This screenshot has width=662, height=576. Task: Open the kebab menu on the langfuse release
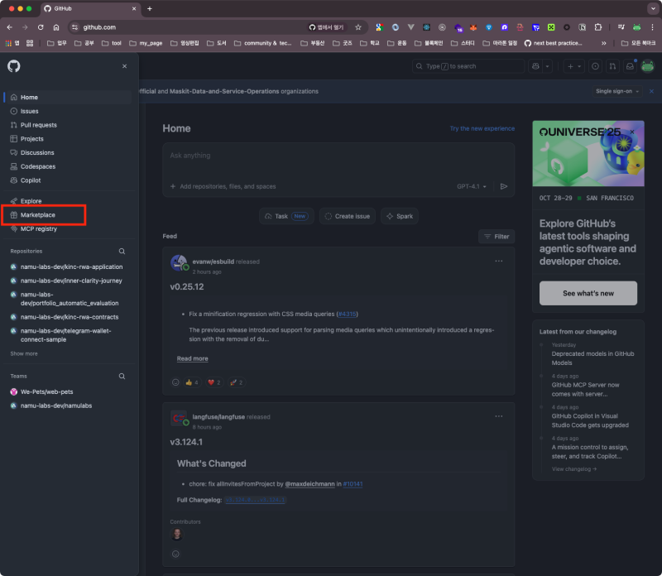[499, 417]
